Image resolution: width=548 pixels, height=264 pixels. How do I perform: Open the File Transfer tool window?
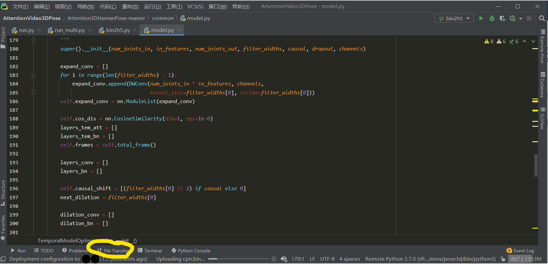click(x=113, y=251)
